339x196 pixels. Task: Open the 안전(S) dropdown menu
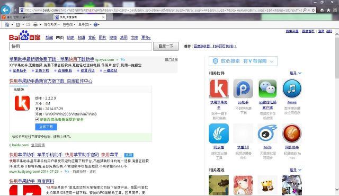(x=69, y=25)
